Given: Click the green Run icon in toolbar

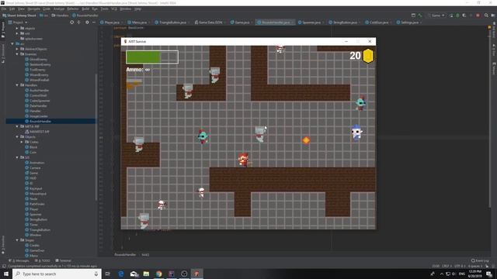Looking at the screenshot, I should [x=451, y=15].
